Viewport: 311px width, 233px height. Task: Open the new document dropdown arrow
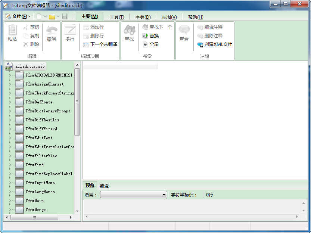[x=45, y=16]
